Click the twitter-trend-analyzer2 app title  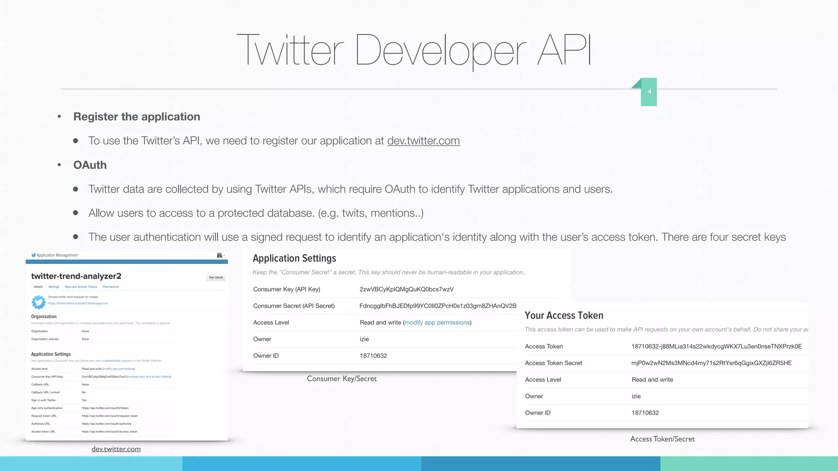(76, 276)
